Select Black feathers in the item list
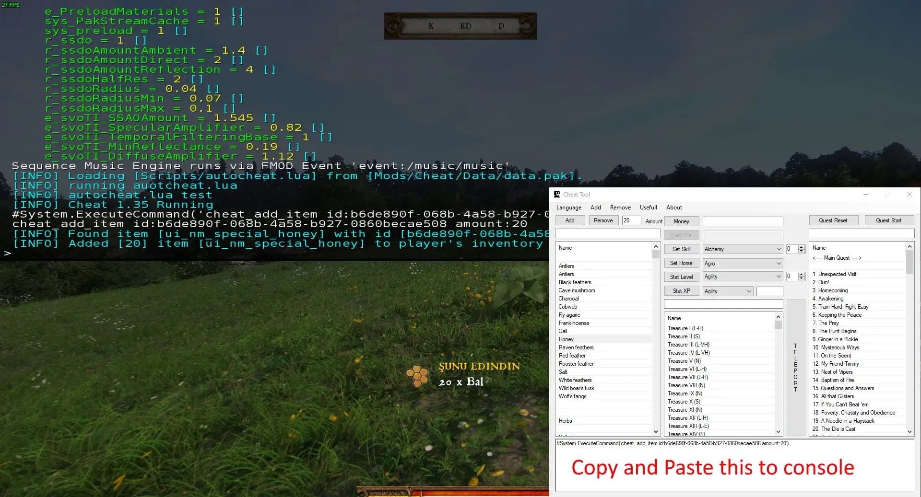Viewport: 921px width, 497px height. 603,282
